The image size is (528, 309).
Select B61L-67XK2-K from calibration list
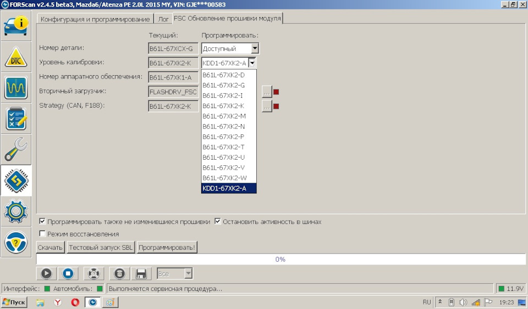tap(229, 106)
